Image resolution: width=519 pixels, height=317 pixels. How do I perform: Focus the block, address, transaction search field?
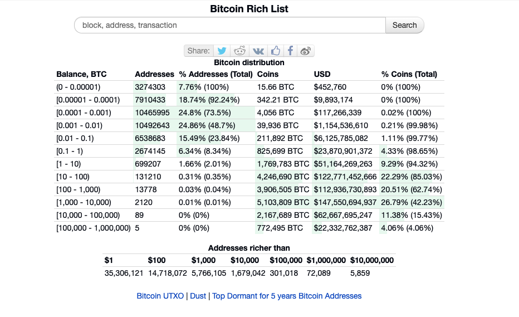(x=229, y=25)
